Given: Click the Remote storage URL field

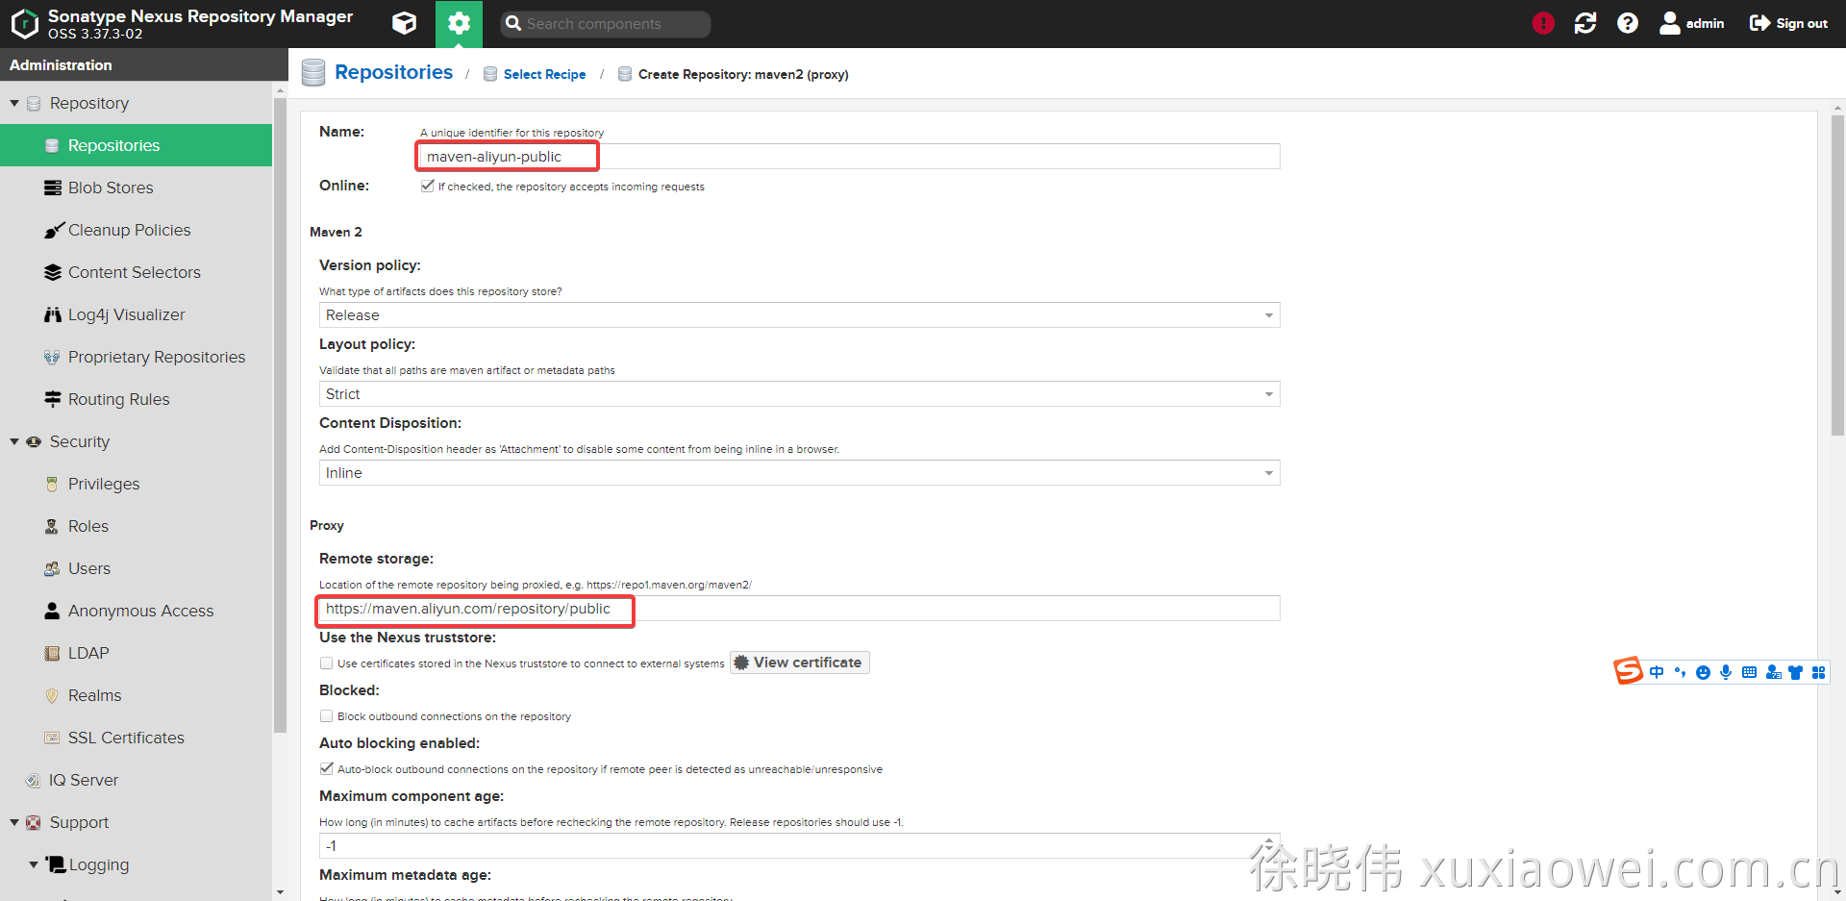Looking at the screenshot, I should pyautogui.click(x=799, y=609).
